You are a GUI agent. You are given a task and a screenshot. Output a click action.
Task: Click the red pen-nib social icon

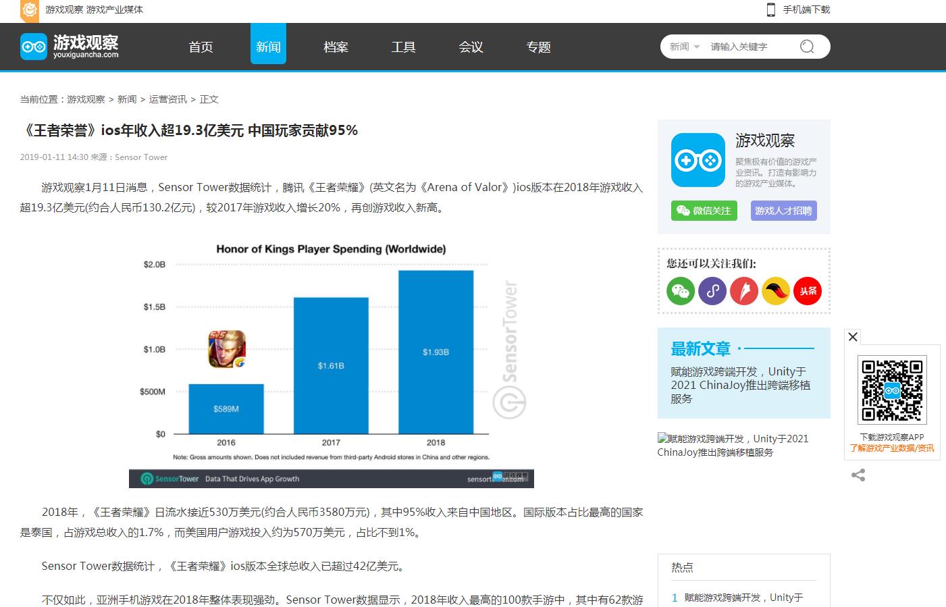744,292
